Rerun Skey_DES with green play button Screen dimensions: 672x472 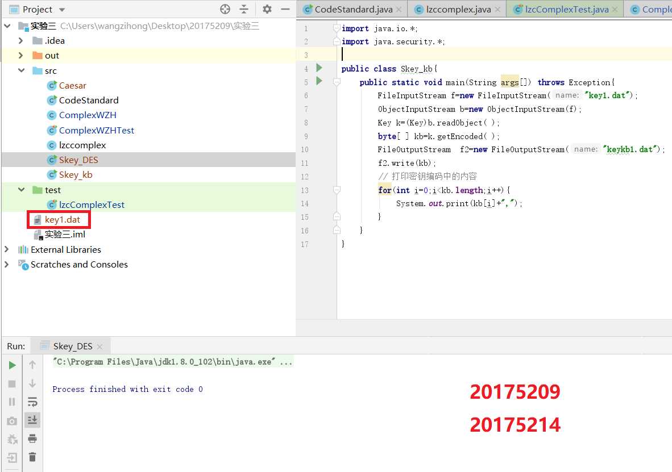coord(12,365)
